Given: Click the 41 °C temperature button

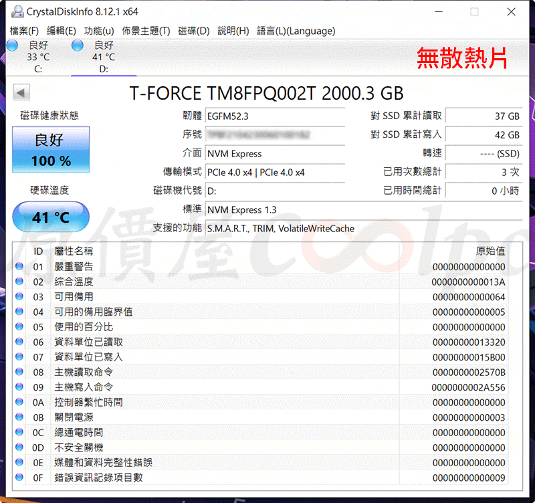Looking at the screenshot, I should [51, 217].
